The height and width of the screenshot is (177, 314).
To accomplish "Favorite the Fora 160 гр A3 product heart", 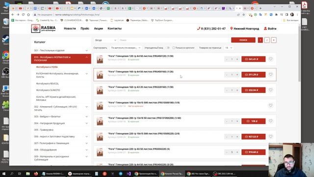I will coord(270,90).
